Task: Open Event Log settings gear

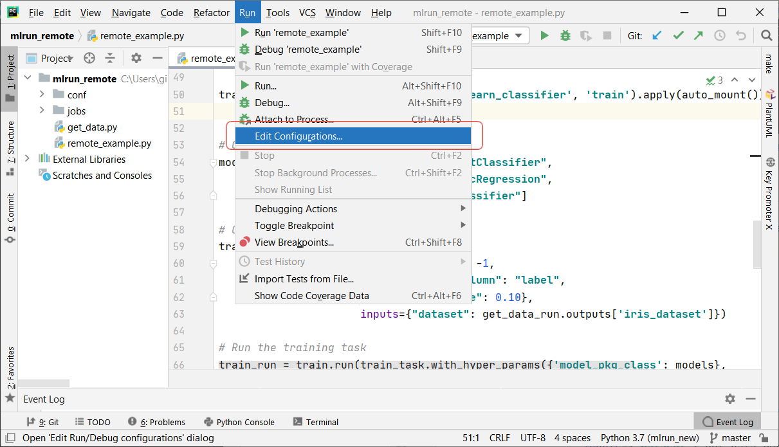Action: tap(729, 399)
